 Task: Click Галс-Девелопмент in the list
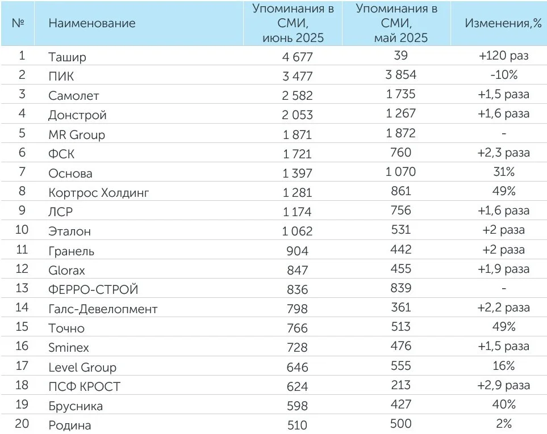pos(103,309)
